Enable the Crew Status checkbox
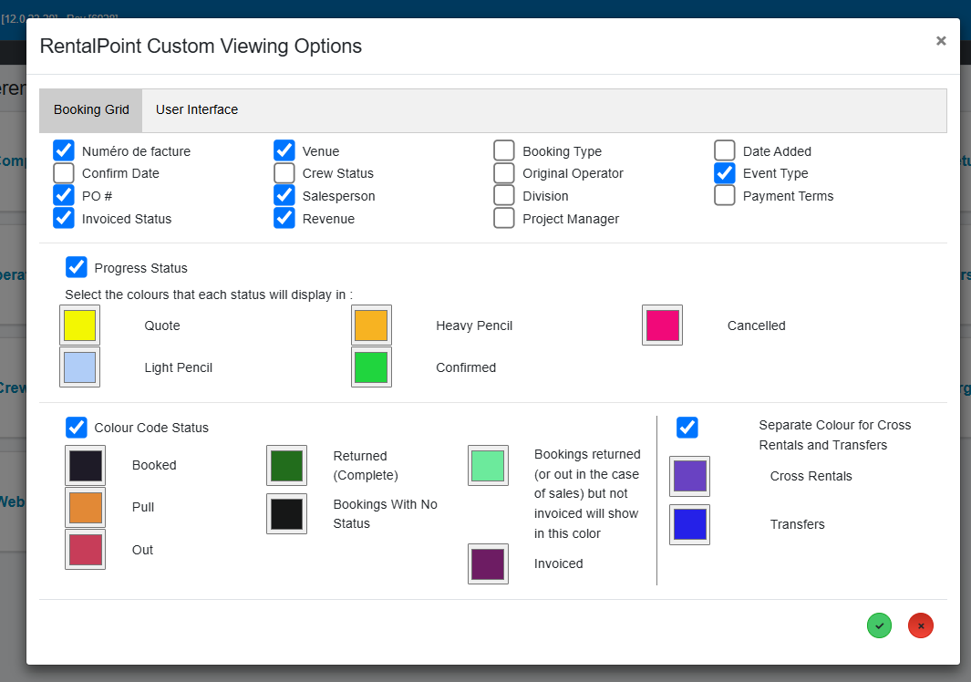This screenshot has width=971, height=682. pos(284,173)
